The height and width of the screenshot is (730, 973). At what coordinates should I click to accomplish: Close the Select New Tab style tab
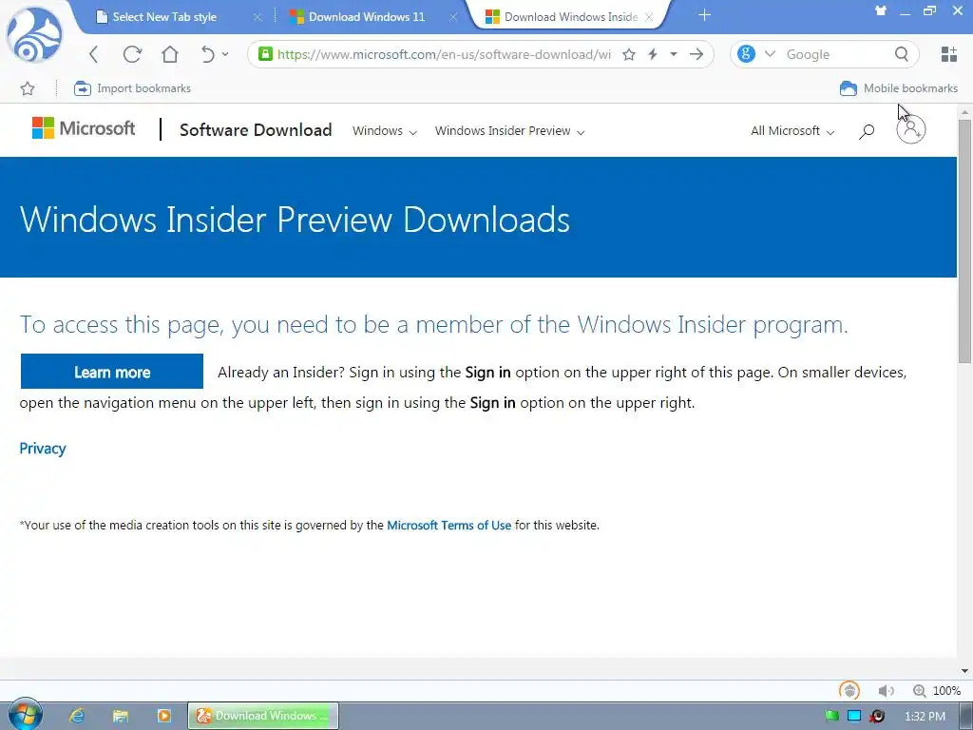coord(258,17)
